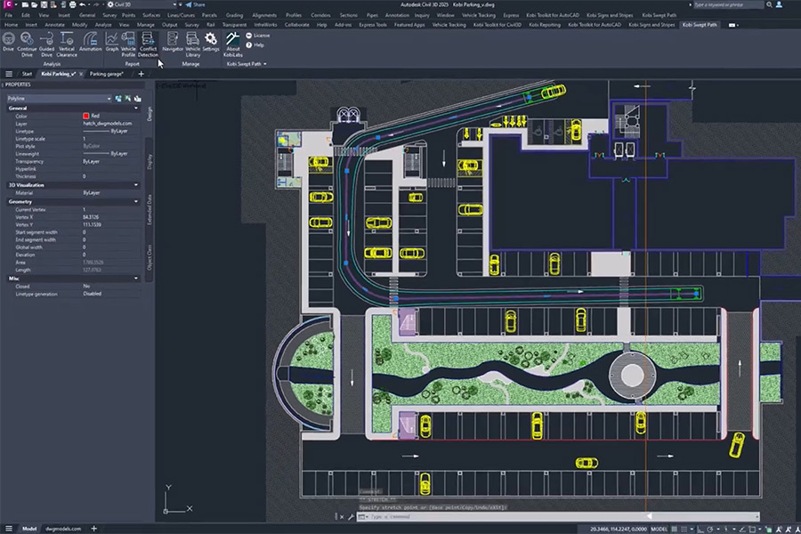Run the Animation tool
The image size is (801, 534).
pyautogui.click(x=91, y=42)
